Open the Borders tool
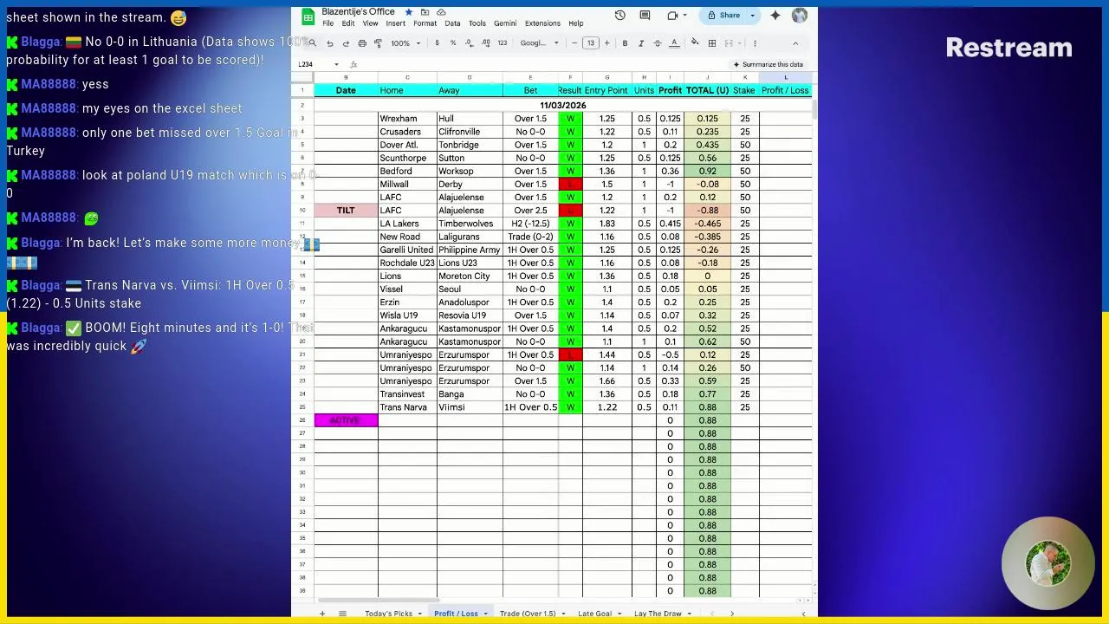 coord(712,43)
